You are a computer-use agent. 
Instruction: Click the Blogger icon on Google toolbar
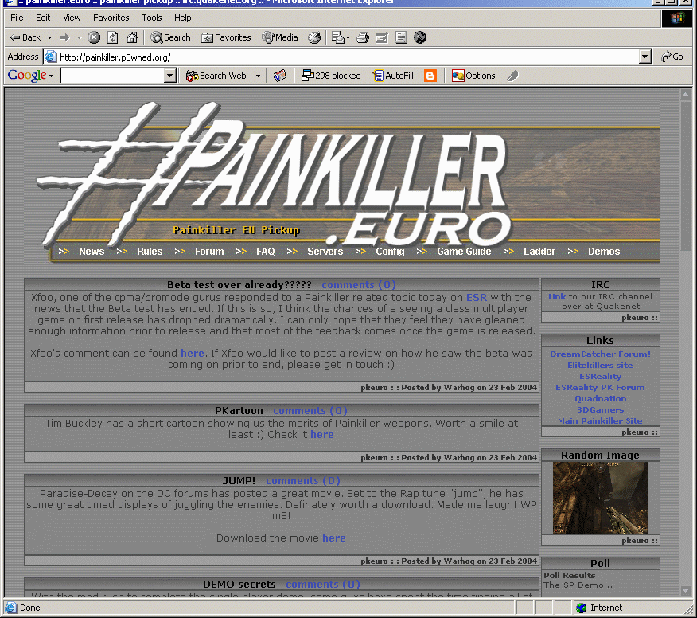pos(430,76)
